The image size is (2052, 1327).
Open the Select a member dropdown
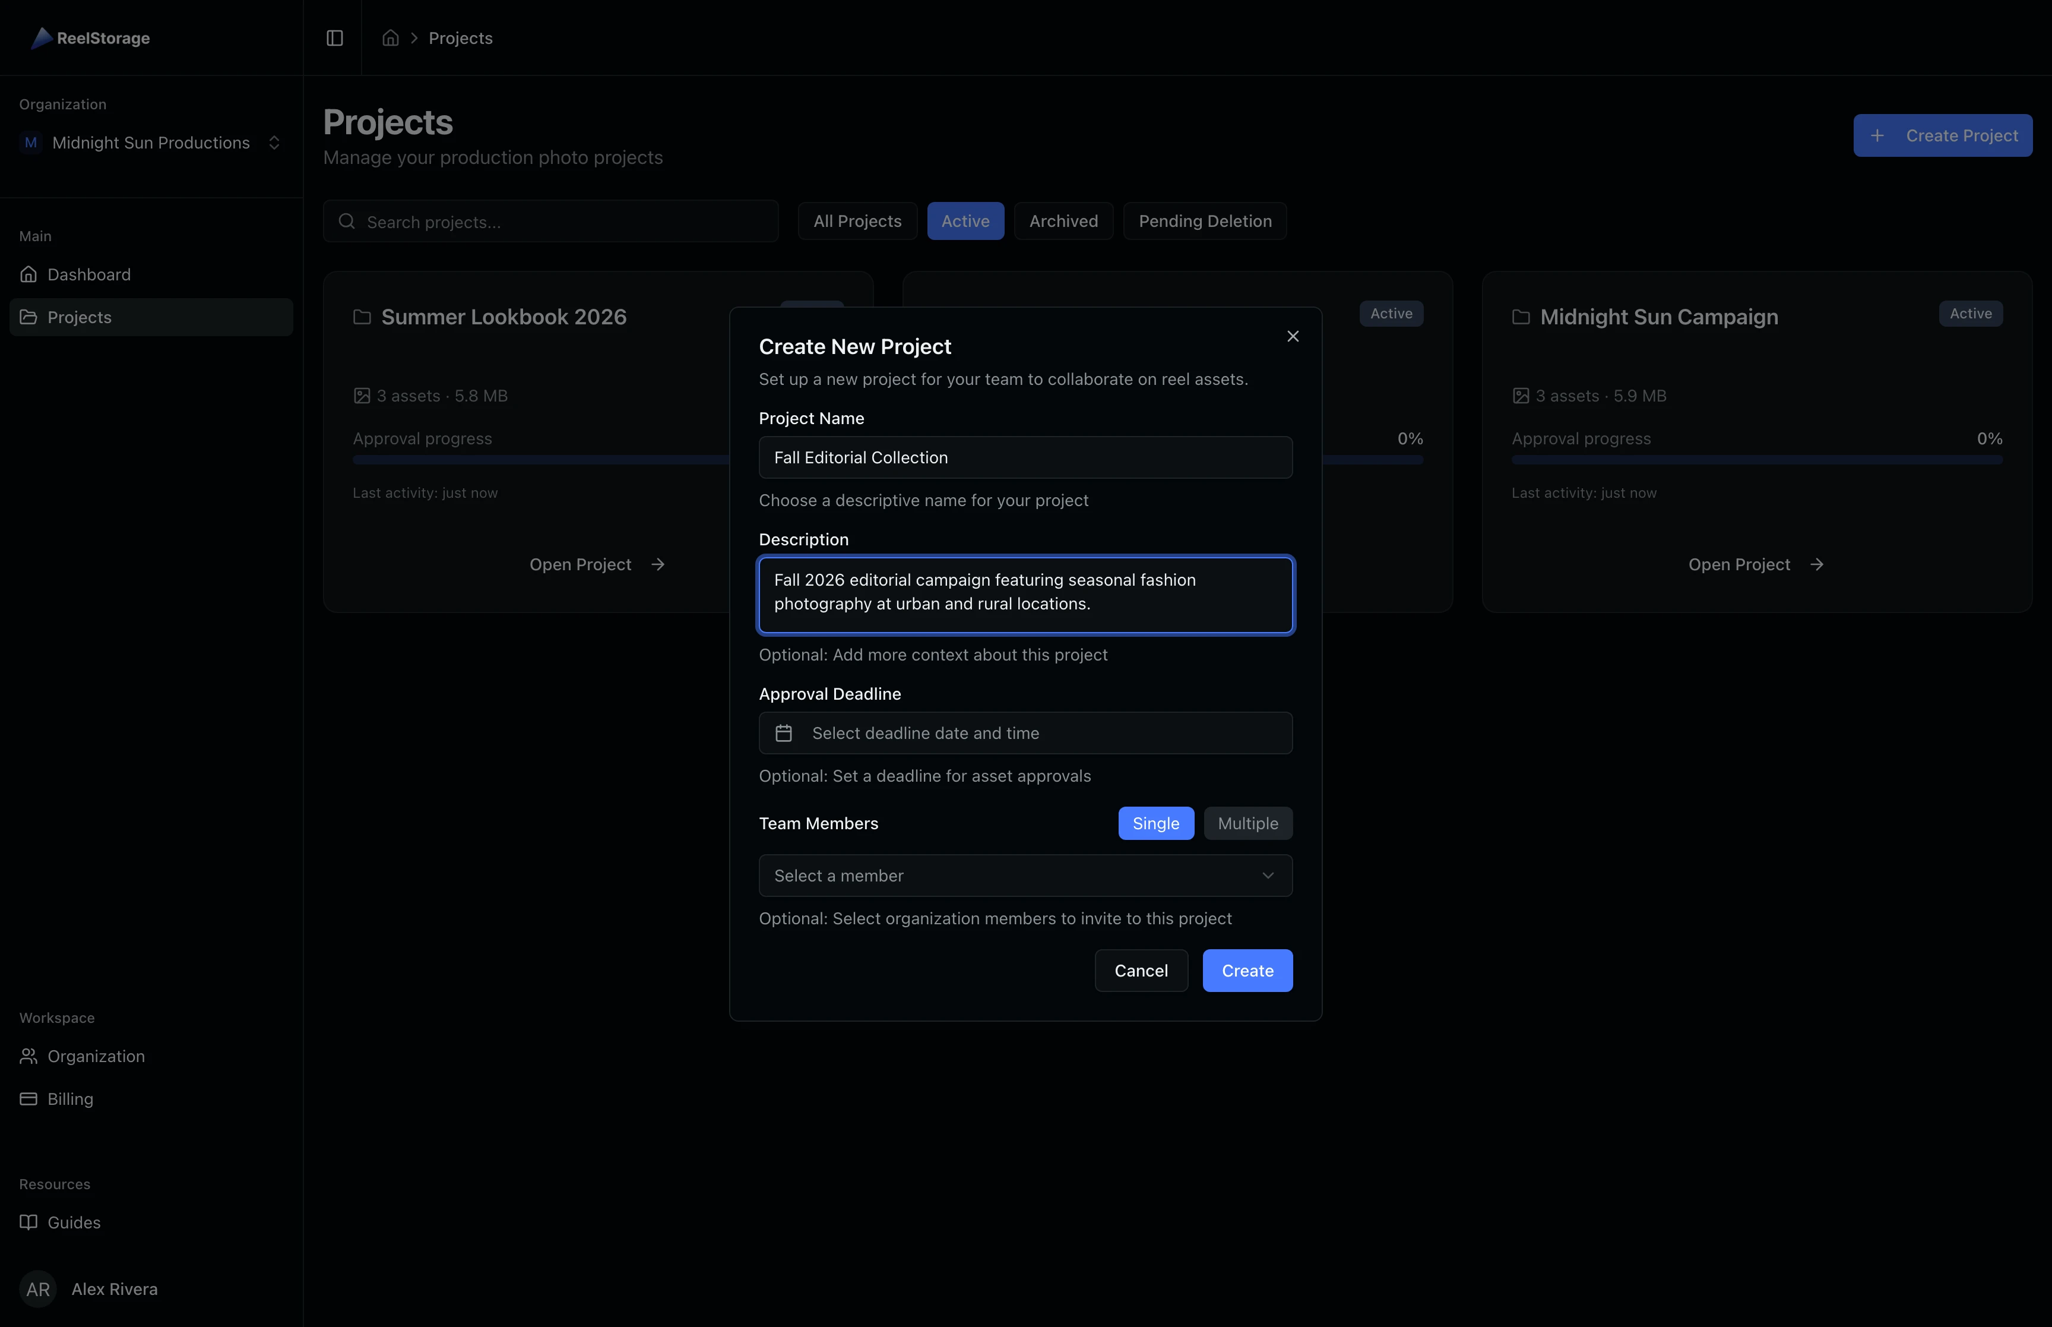1024,876
